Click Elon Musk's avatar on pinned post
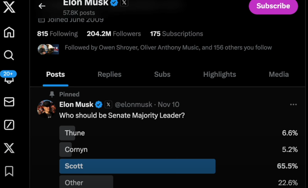This screenshot has width=308, height=188. click(x=46, y=109)
